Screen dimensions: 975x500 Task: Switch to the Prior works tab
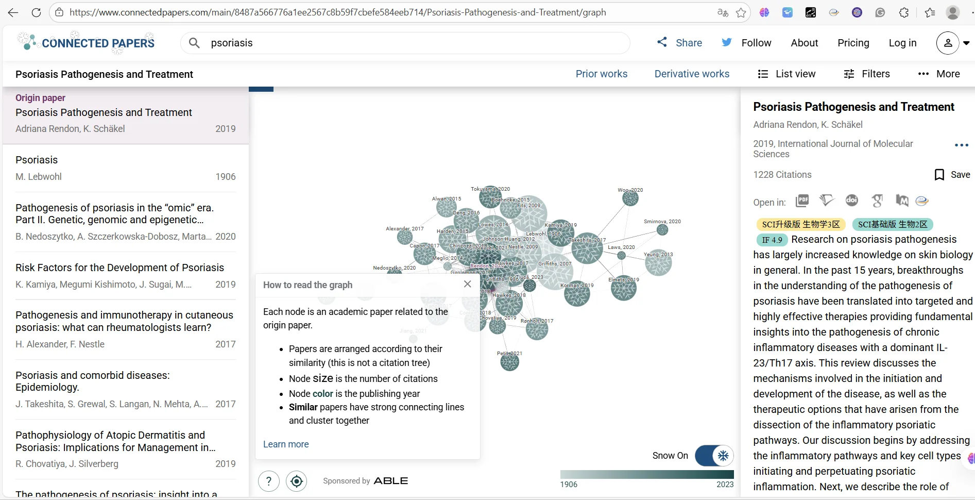(x=602, y=74)
